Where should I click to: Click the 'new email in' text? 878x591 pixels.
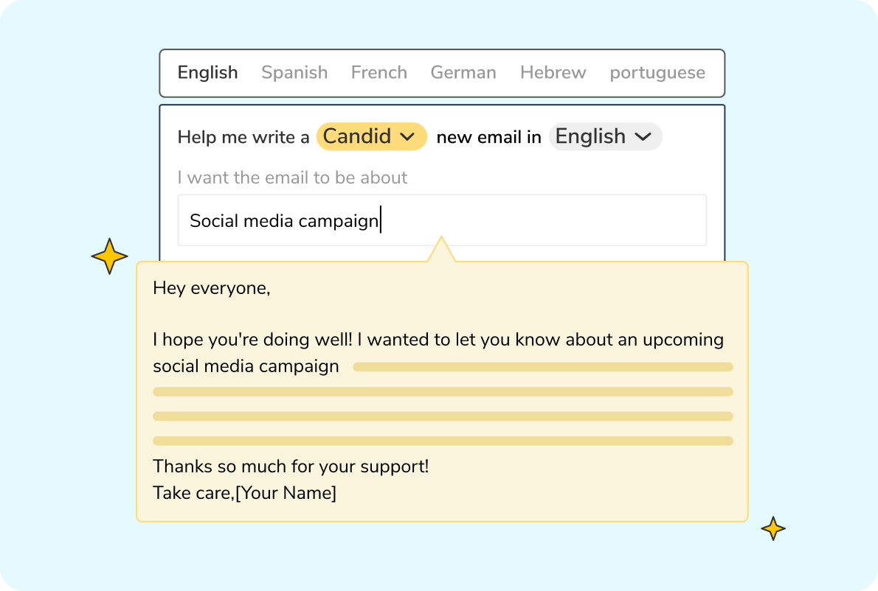point(488,137)
